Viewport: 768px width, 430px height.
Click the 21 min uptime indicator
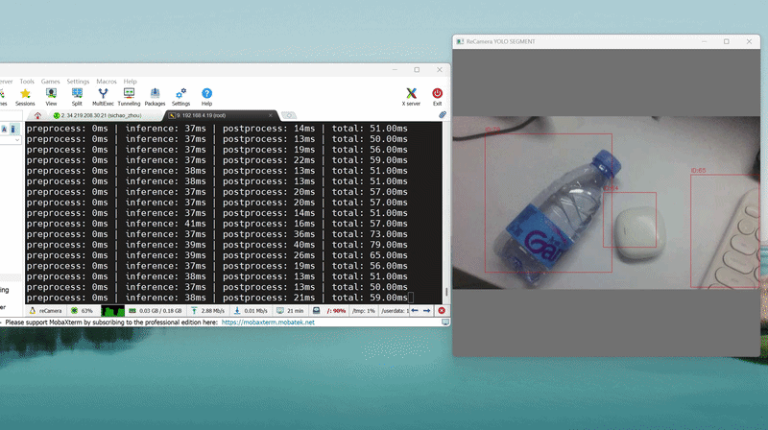290,310
